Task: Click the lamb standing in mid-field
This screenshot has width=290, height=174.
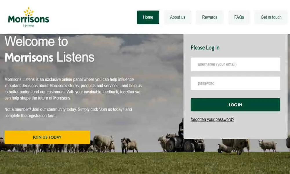Action: [124, 145]
